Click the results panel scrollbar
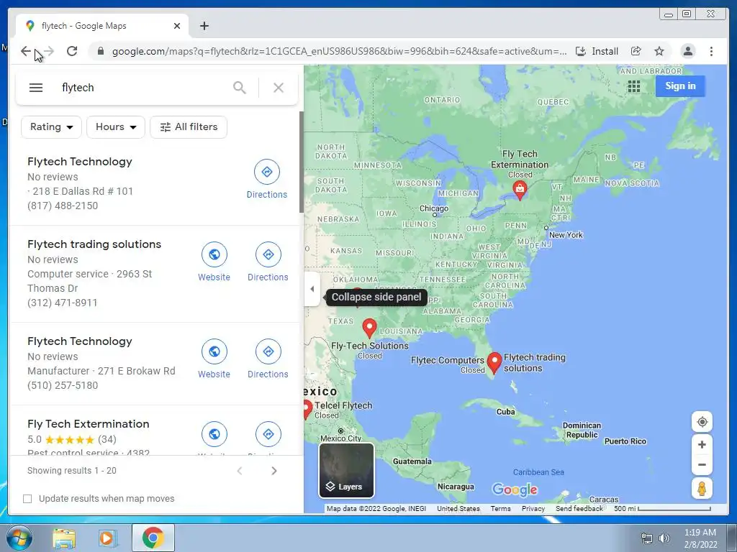 pos(302,162)
